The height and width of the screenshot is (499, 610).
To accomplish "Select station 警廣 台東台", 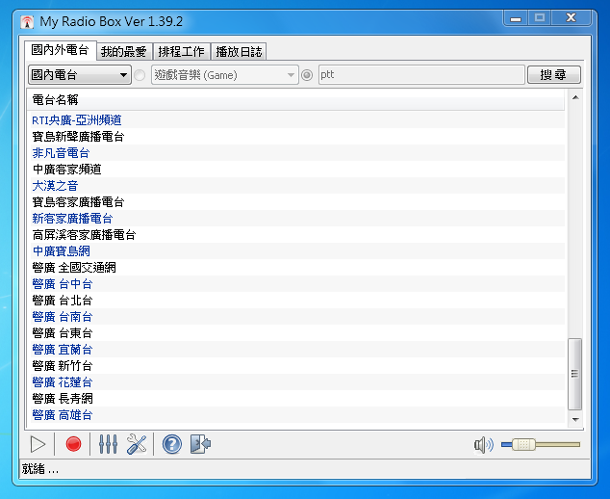I will [x=296, y=332].
